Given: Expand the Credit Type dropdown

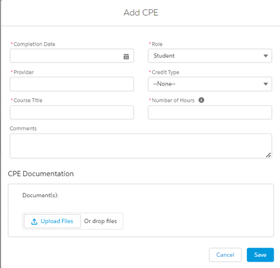Looking at the screenshot, I should (210, 84).
